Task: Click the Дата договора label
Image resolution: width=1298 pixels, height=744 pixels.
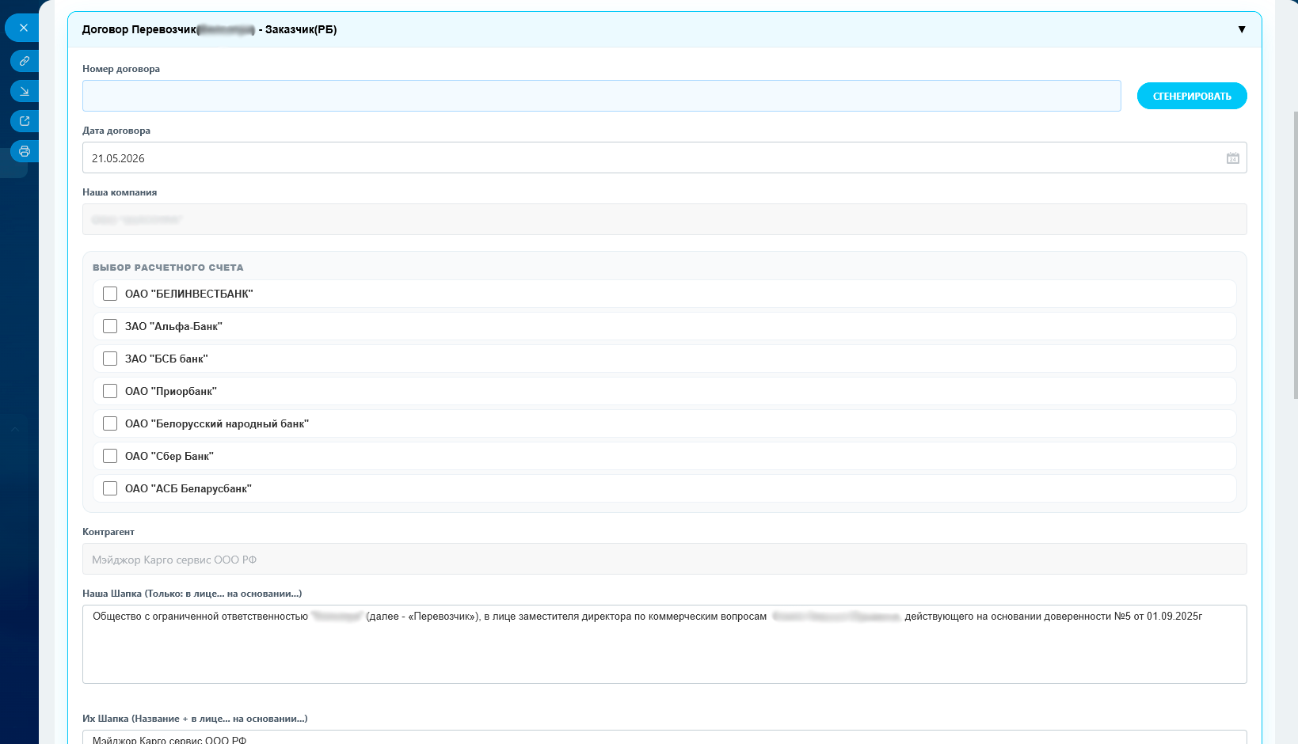Action: pyautogui.click(x=116, y=131)
